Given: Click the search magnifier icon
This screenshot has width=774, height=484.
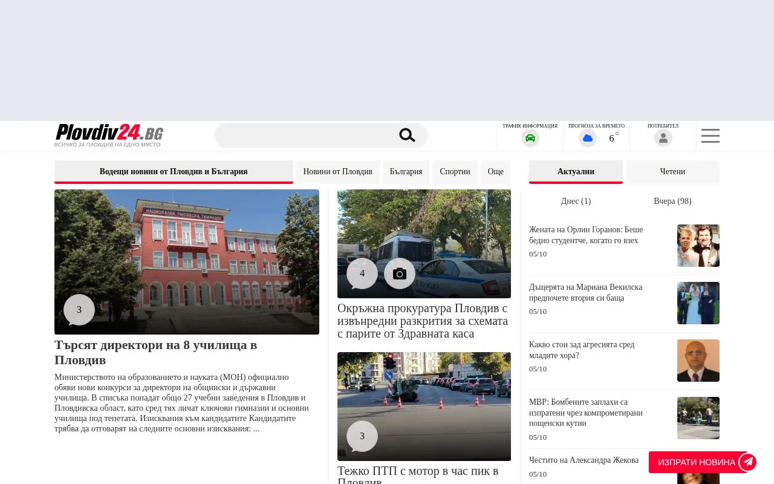Looking at the screenshot, I should coord(407,136).
